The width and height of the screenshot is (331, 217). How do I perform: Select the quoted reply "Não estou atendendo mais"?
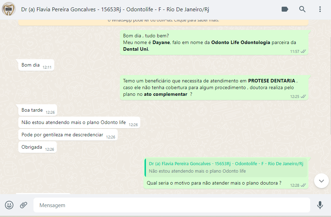pyautogui.click(x=226, y=167)
